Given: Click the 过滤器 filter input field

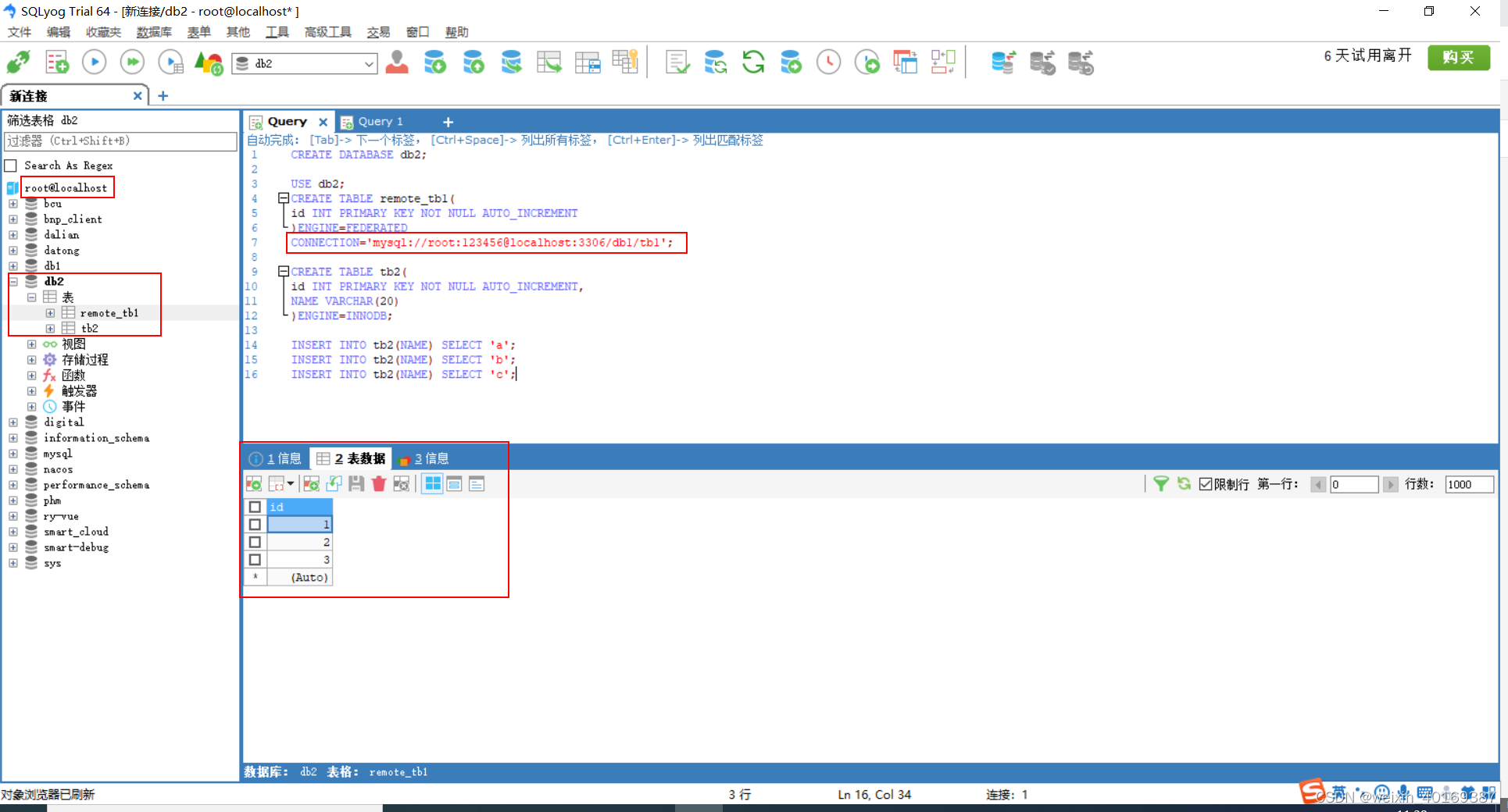Looking at the screenshot, I should point(120,141).
